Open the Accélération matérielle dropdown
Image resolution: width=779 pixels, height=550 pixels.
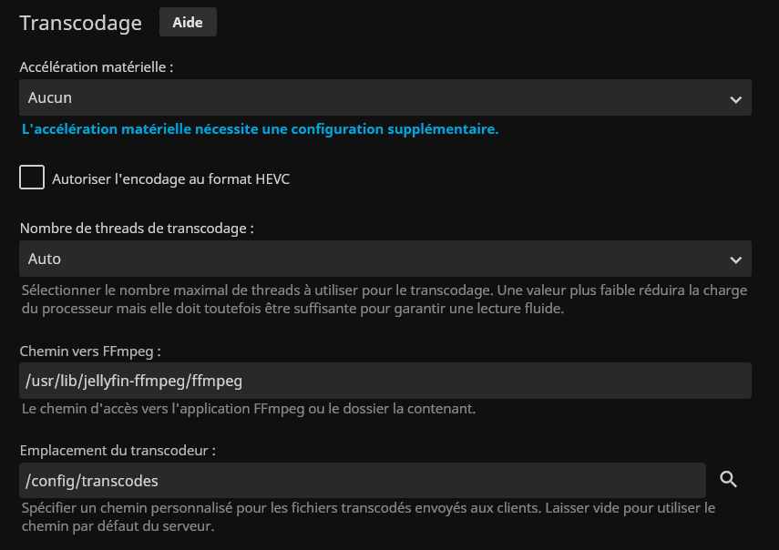pyautogui.click(x=384, y=97)
